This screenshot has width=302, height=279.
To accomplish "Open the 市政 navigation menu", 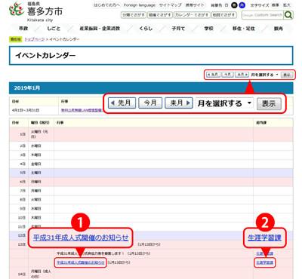I will [23, 29].
